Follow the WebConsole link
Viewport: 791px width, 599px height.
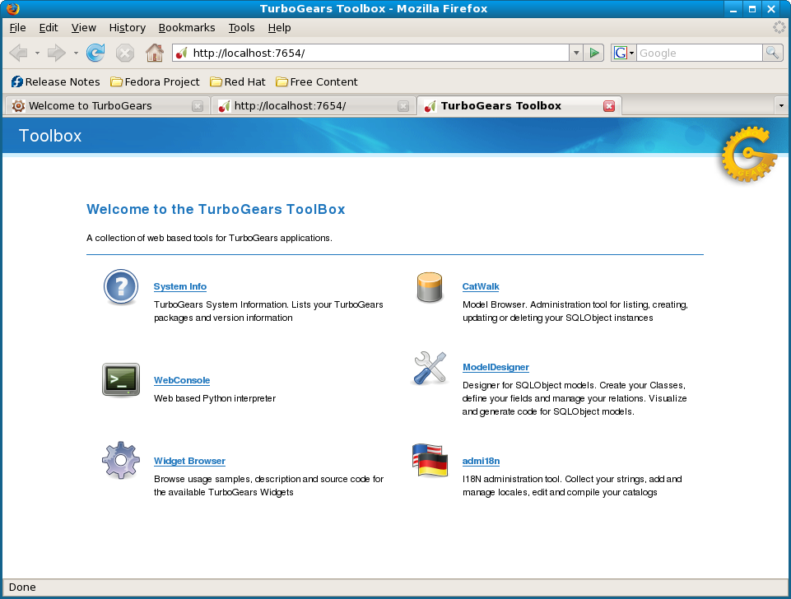(182, 380)
